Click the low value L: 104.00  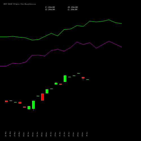[x=72, y=10]
